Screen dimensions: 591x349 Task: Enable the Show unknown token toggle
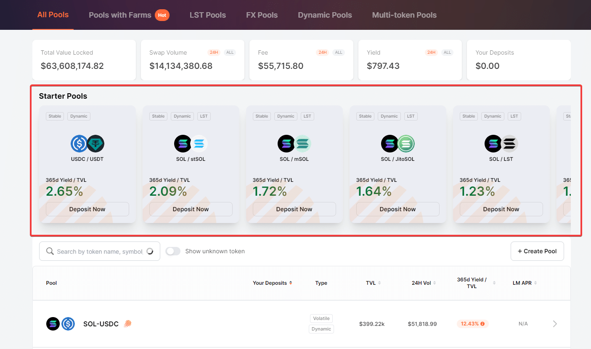tap(172, 251)
